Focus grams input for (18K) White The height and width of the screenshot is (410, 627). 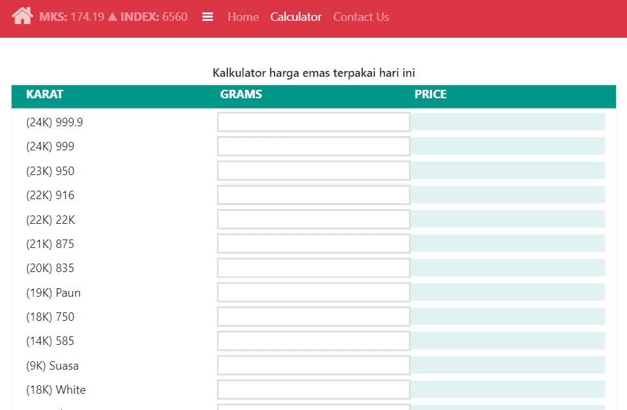(314, 390)
